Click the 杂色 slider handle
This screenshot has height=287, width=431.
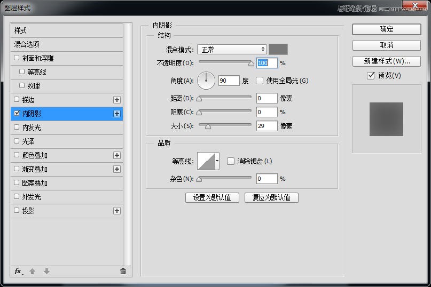pyautogui.click(x=199, y=180)
